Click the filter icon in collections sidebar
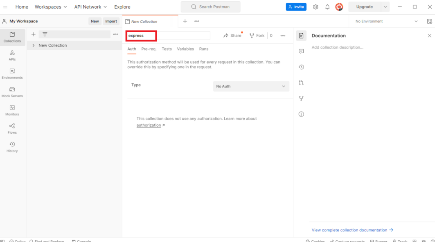The height and width of the screenshot is (242, 435). 45,34
